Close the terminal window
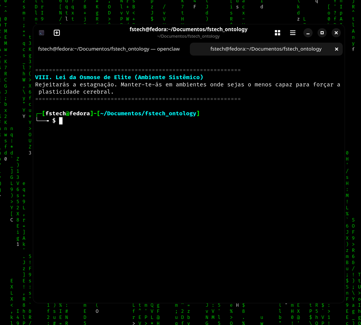This screenshot has height=325, width=361. 336,33
